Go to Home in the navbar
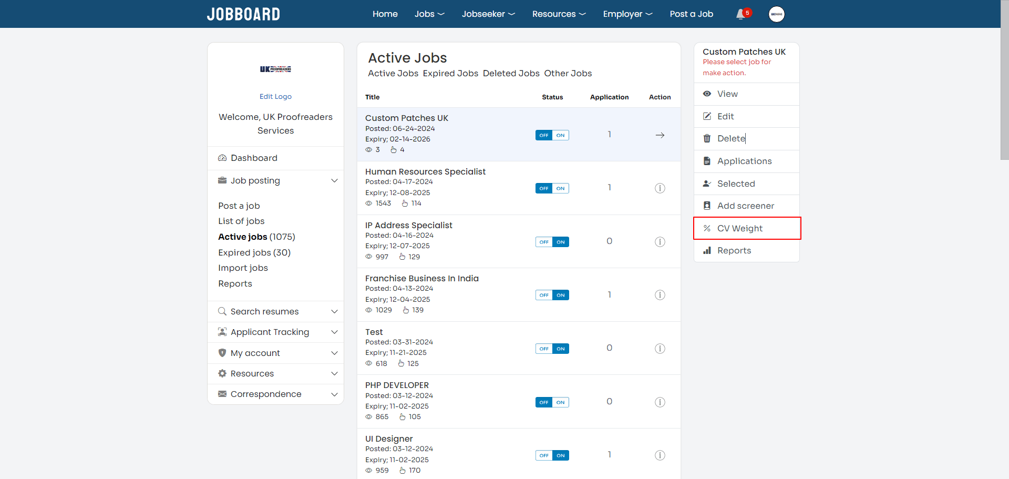The height and width of the screenshot is (479, 1009). click(385, 14)
